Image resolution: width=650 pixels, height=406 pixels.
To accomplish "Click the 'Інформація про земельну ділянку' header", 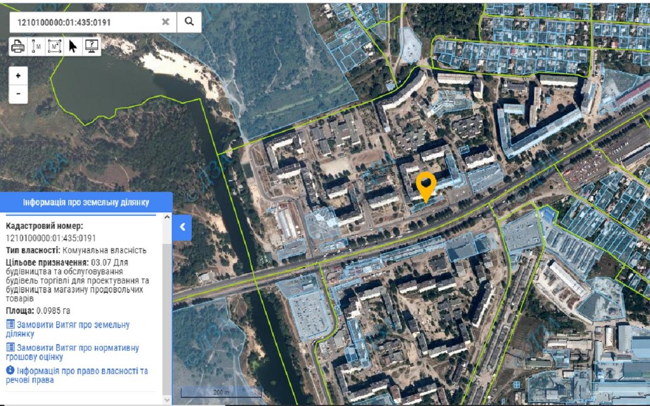I will 86,202.
